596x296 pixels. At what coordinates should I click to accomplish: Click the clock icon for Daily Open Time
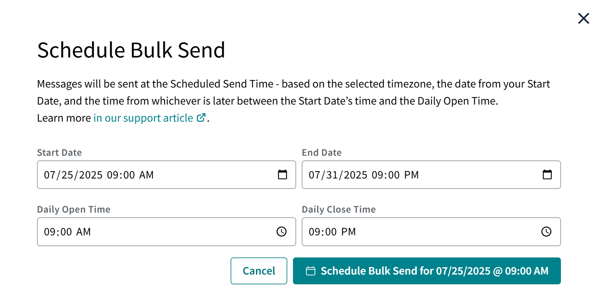click(x=282, y=232)
